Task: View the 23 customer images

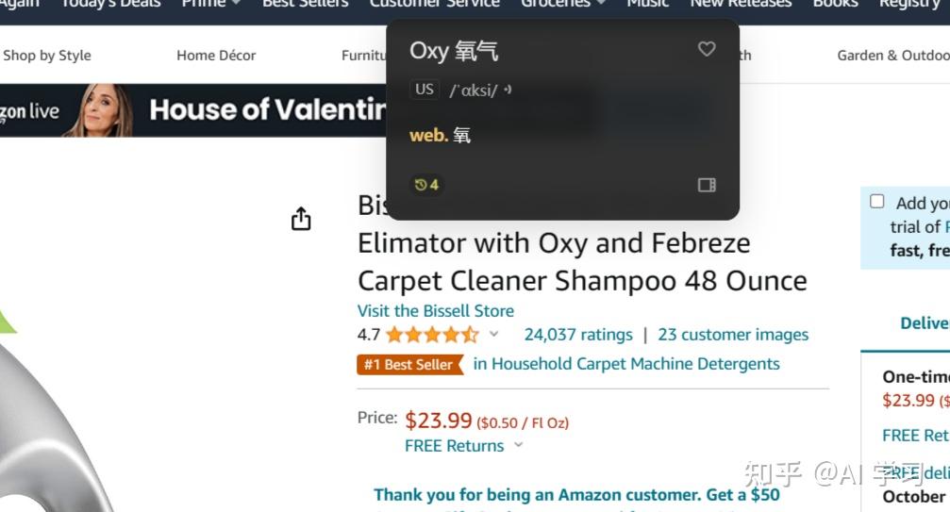Action: coord(733,335)
